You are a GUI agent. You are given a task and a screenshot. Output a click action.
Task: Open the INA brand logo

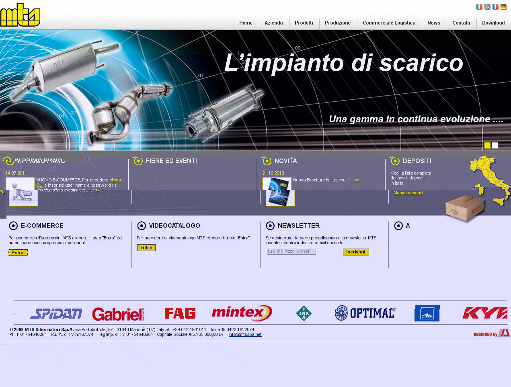point(304,313)
